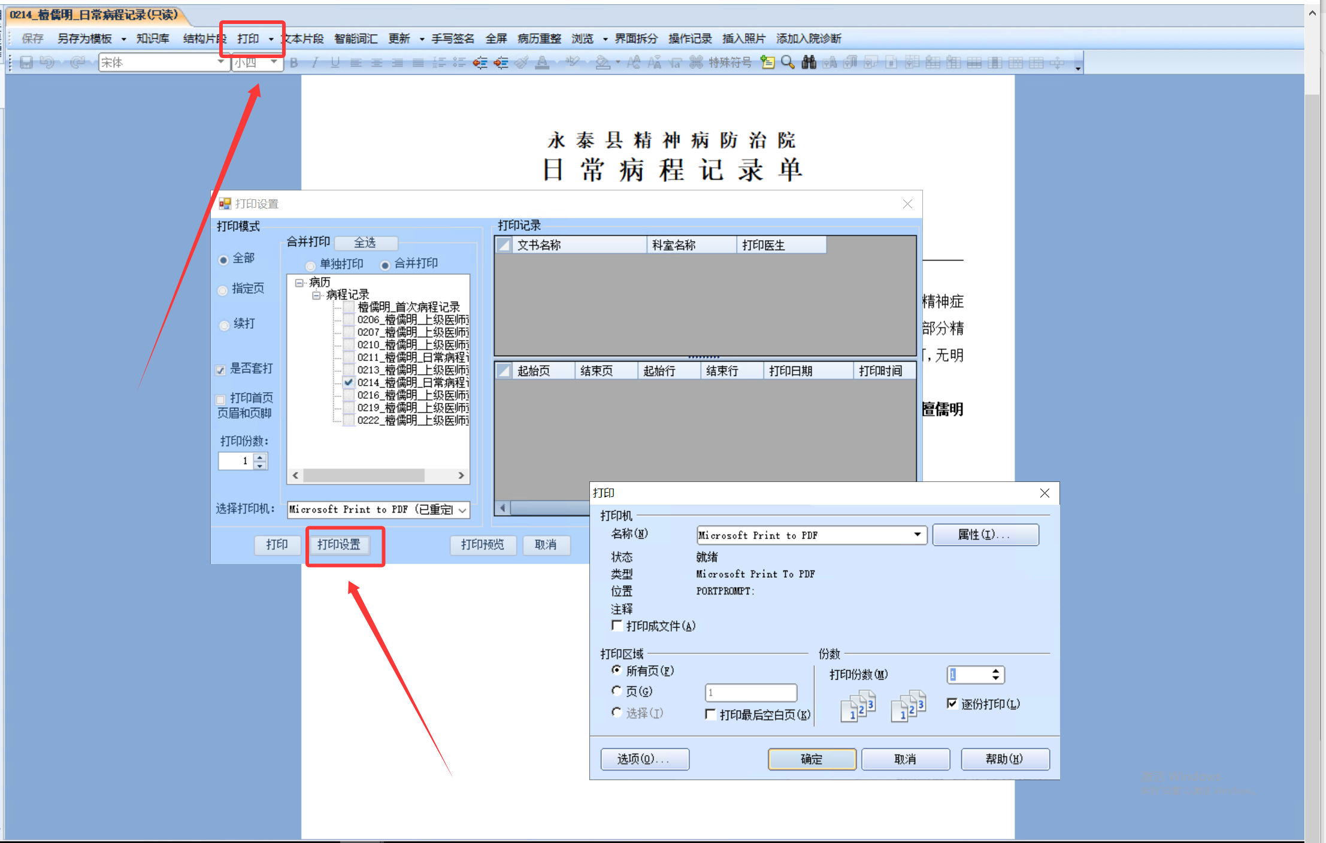1326x843 pixels.
Task: Click the increase indent icon
Action: click(501, 62)
